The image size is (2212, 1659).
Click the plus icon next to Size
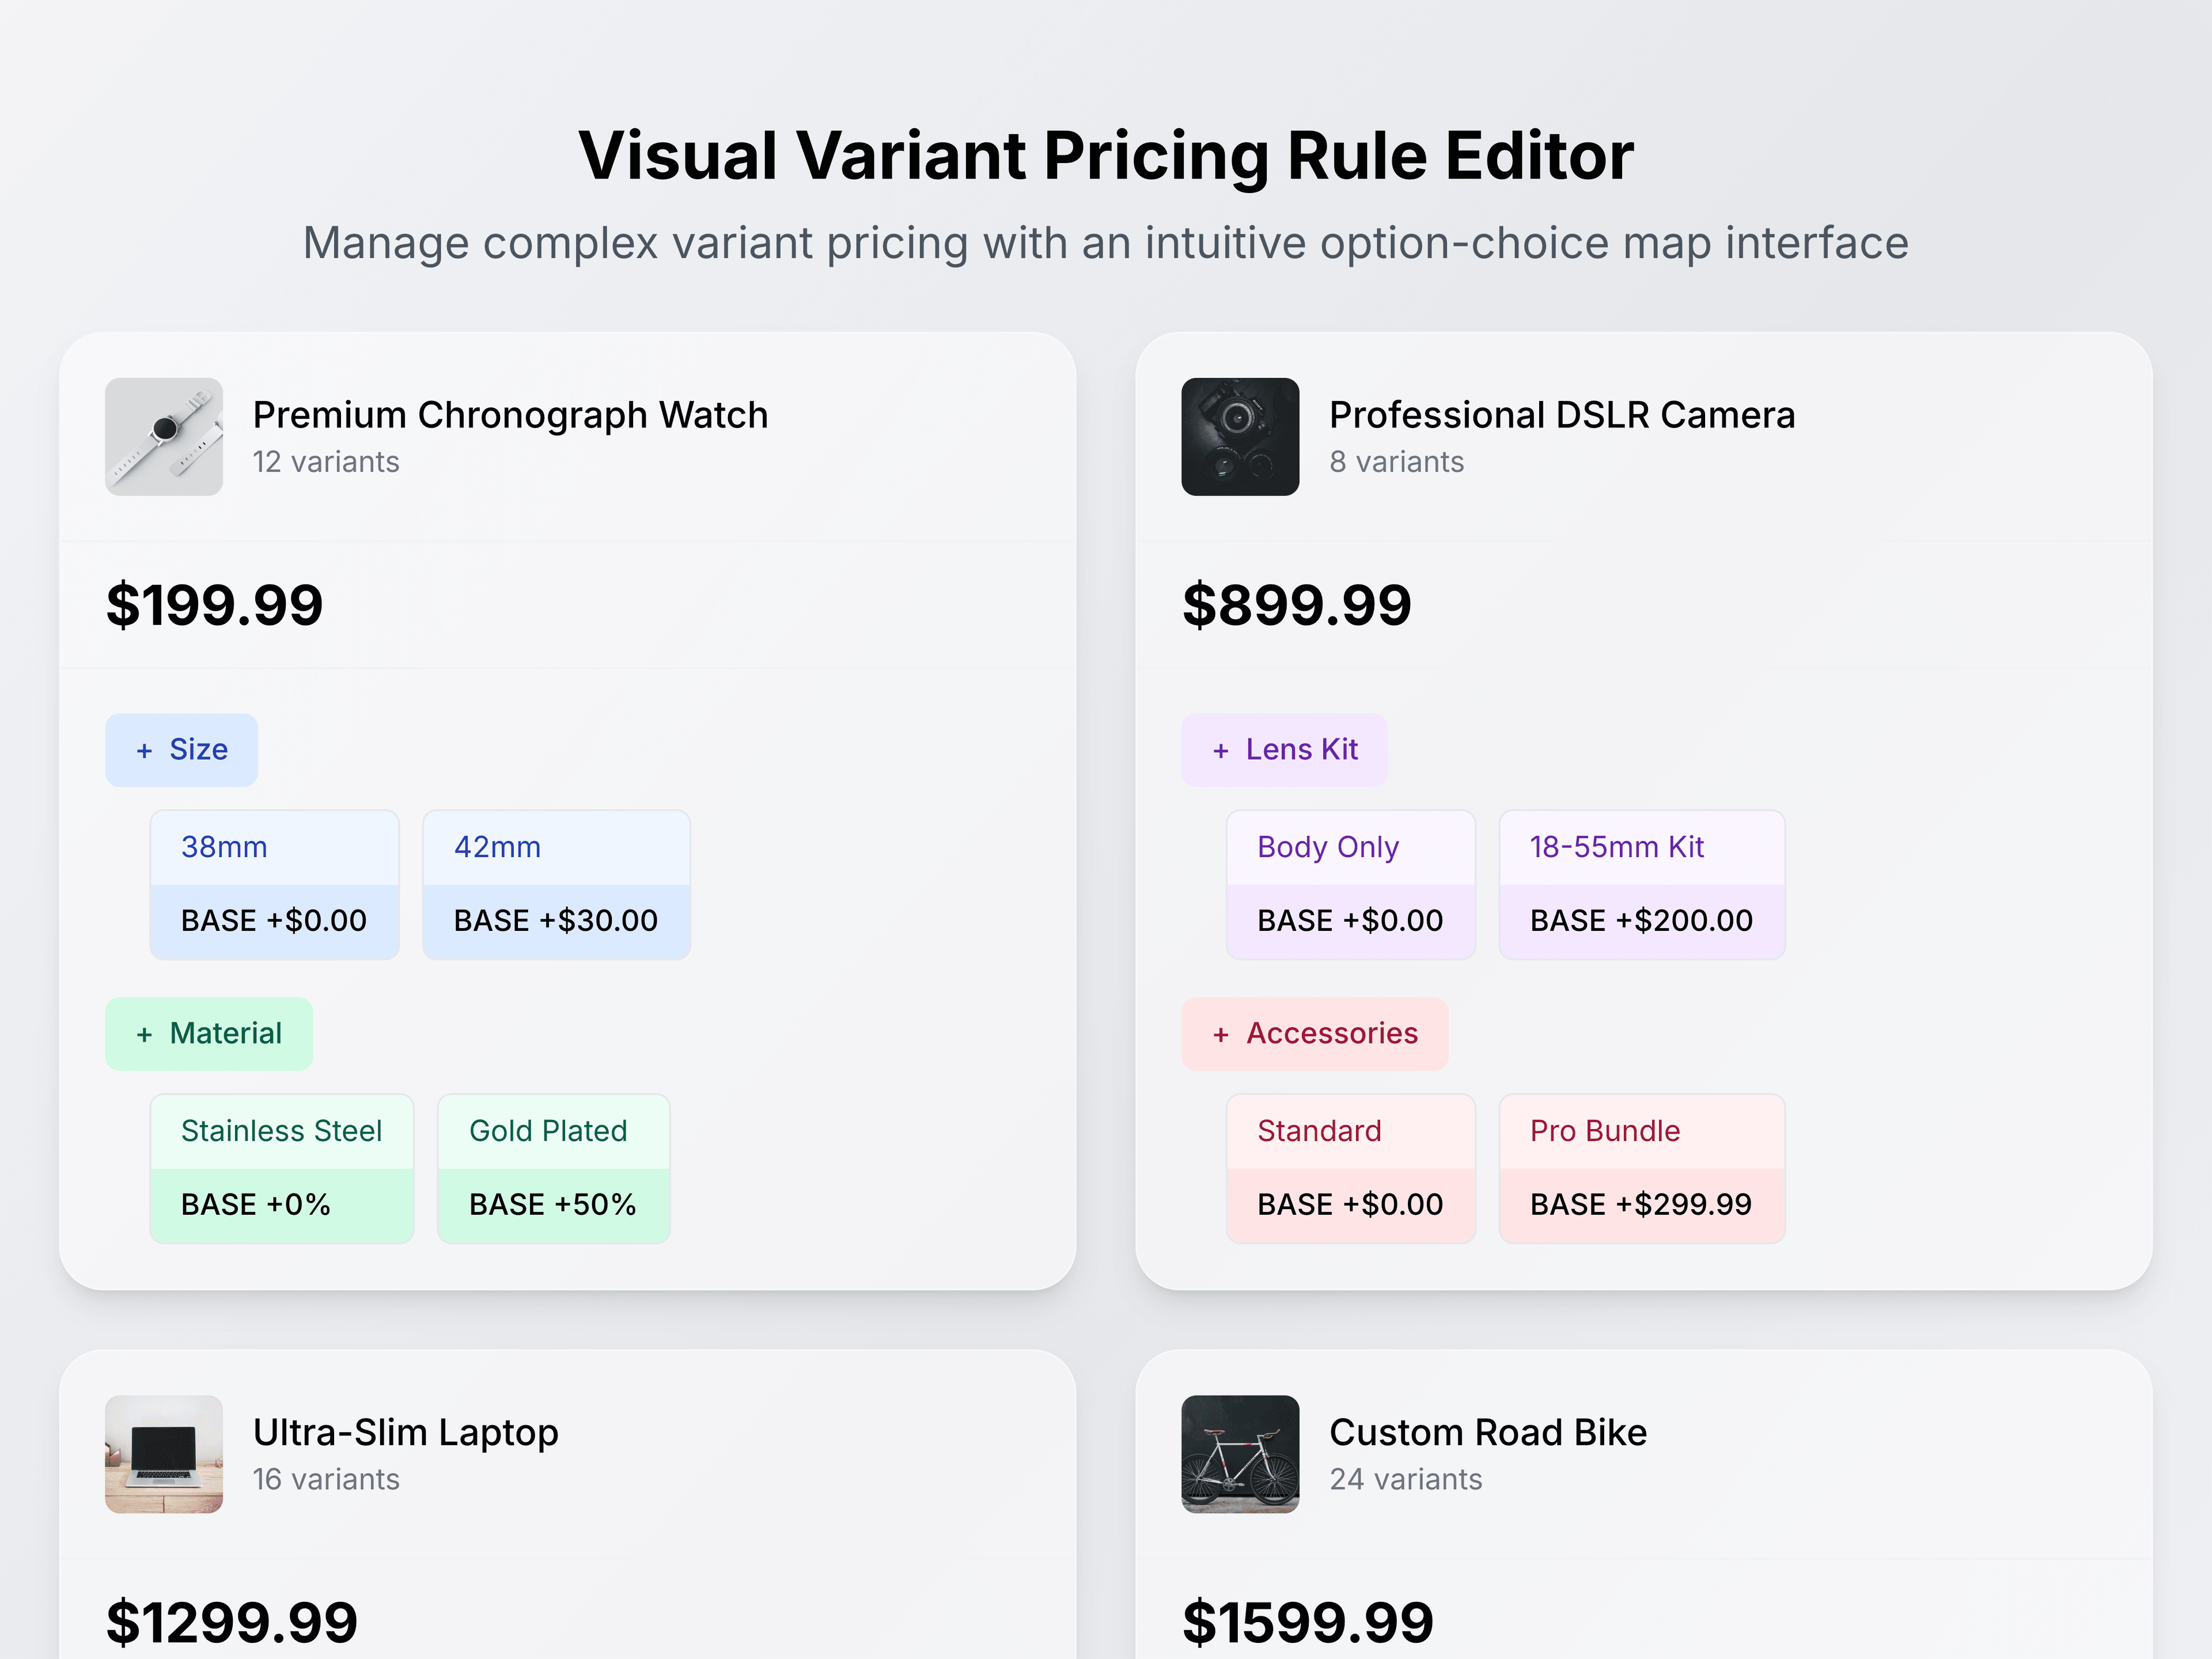click(x=145, y=751)
